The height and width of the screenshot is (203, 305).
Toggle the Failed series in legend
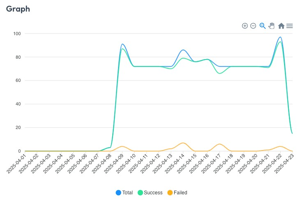click(180, 192)
